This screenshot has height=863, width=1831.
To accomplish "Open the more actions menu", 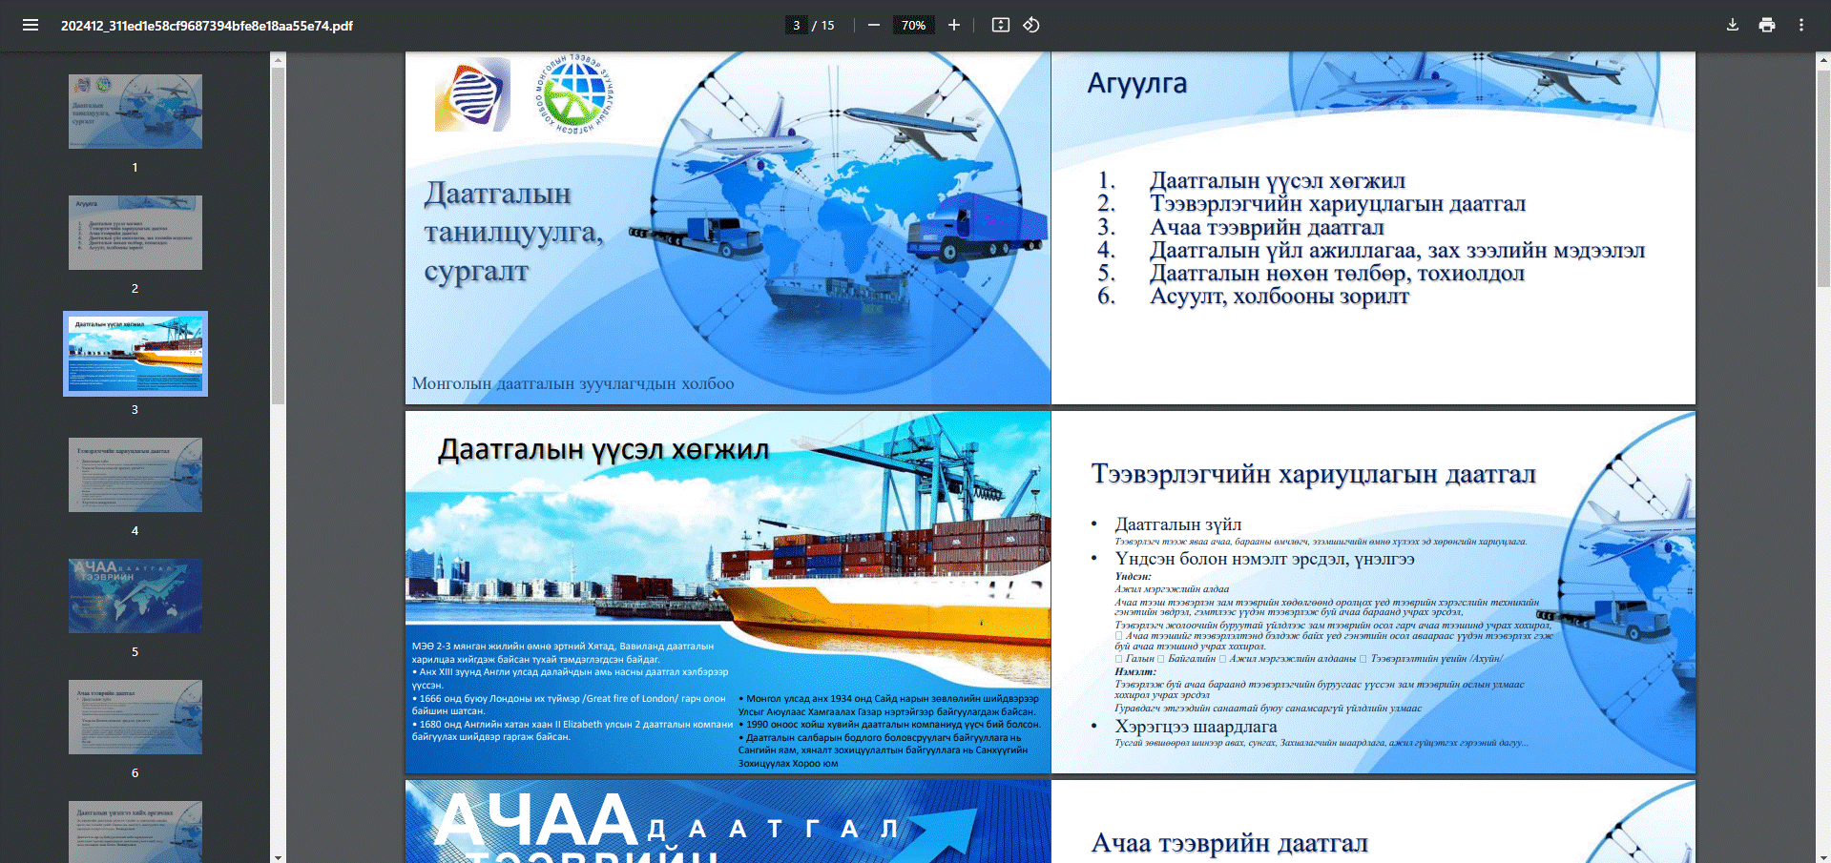I will tap(1800, 25).
